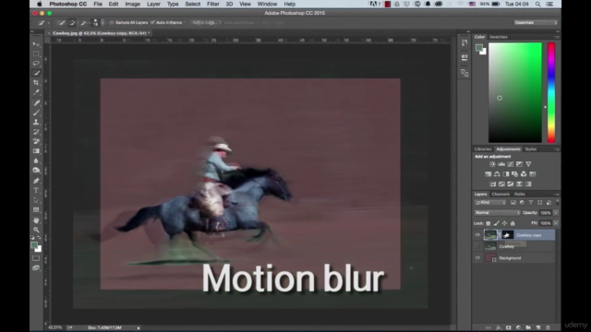
Task: Select the Path Selection tool
Action: (x=36, y=200)
